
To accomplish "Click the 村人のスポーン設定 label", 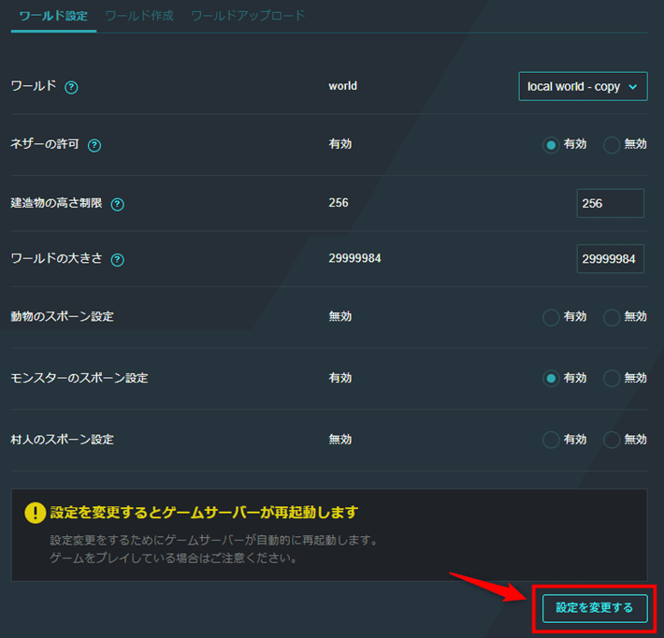I will pos(62,440).
